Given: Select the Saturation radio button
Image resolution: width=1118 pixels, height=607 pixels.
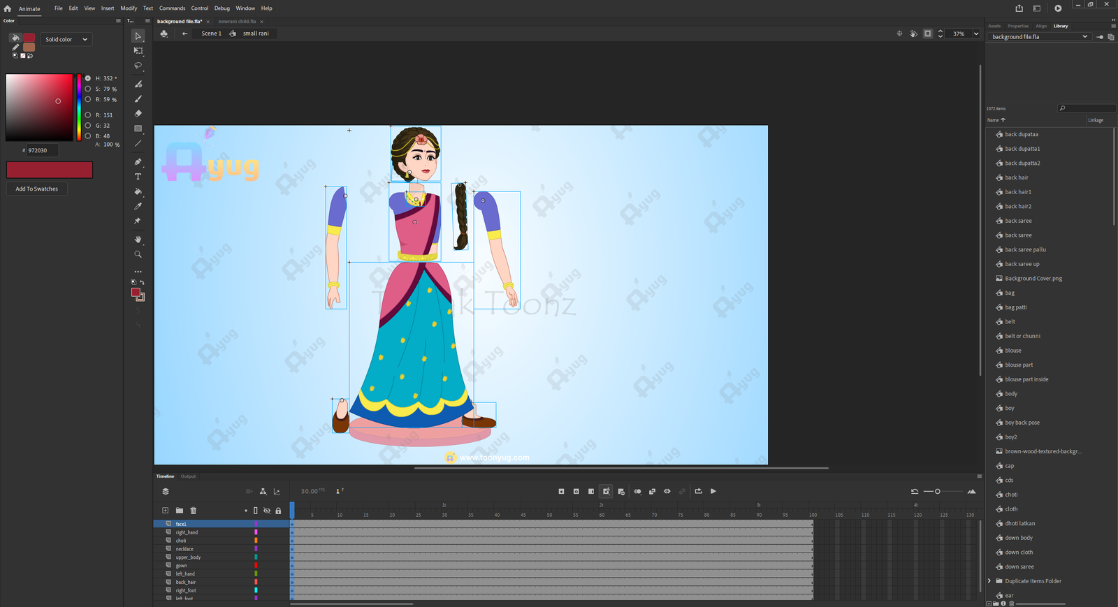Looking at the screenshot, I should coord(88,89).
